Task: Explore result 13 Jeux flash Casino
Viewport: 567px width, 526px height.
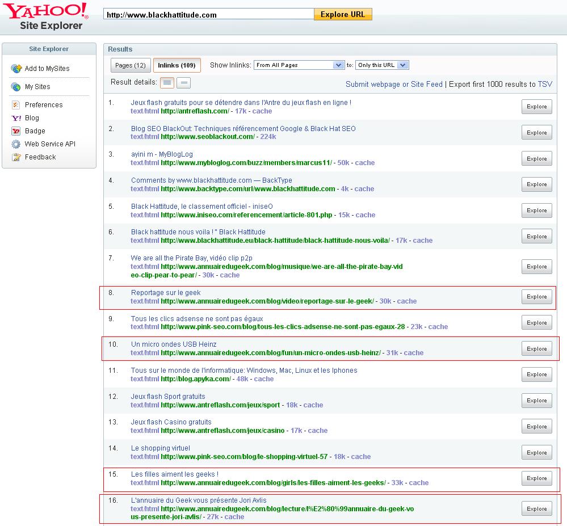Action: click(536, 427)
